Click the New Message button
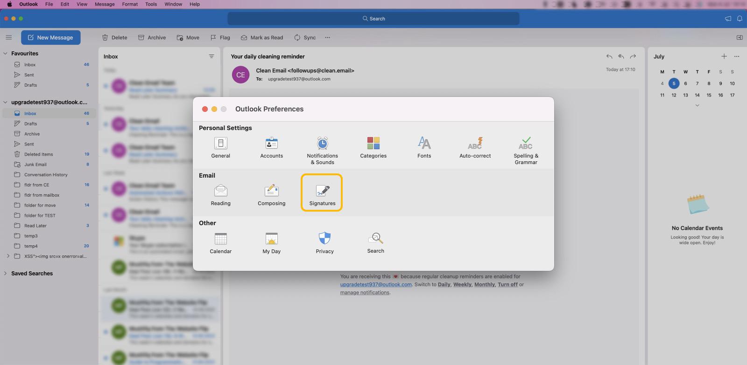The width and height of the screenshot is (747, 365). 50,37
